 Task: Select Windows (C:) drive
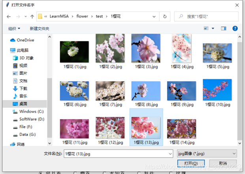[x=28, y=111]
